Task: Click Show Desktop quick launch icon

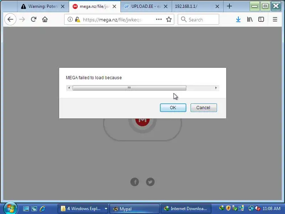Action: click(x=26, y=209)
